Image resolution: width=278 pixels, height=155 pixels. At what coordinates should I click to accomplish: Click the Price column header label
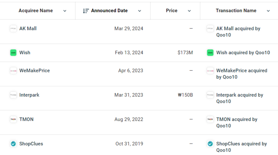172,11
